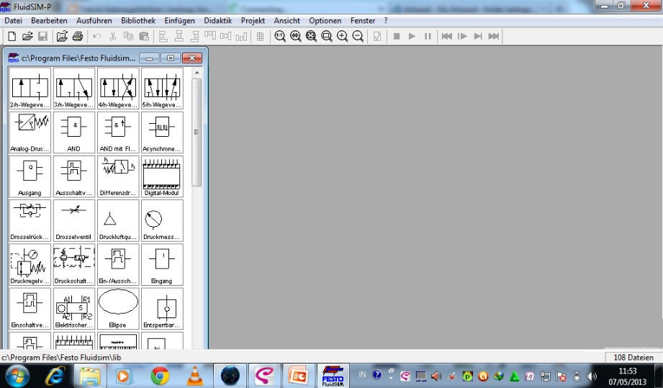Select the Elektrischer counter component
Image resolution: width=663 pixels, height=388 pixels.
(x=74, y=308)
